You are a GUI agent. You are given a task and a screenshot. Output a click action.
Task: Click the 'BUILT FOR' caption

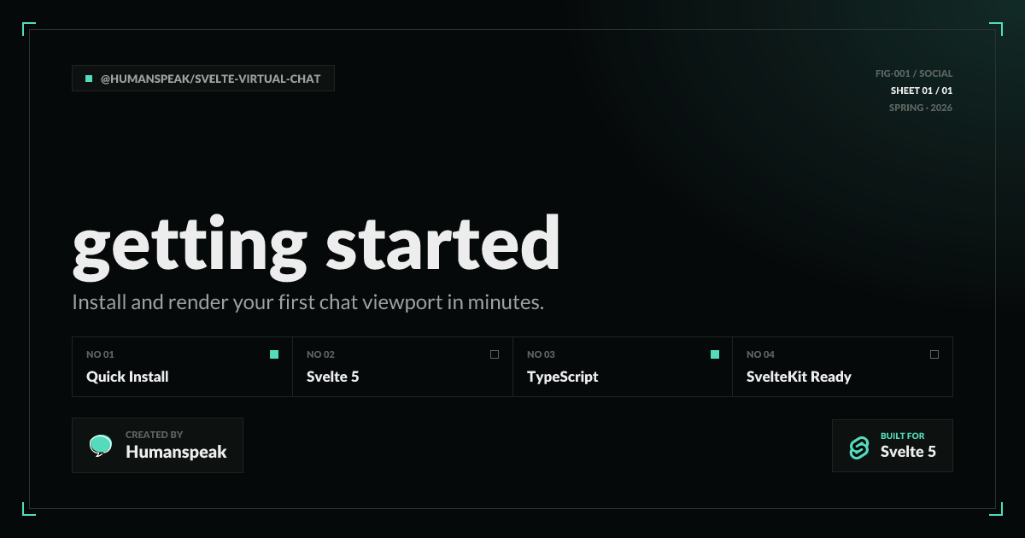[903, 436]
